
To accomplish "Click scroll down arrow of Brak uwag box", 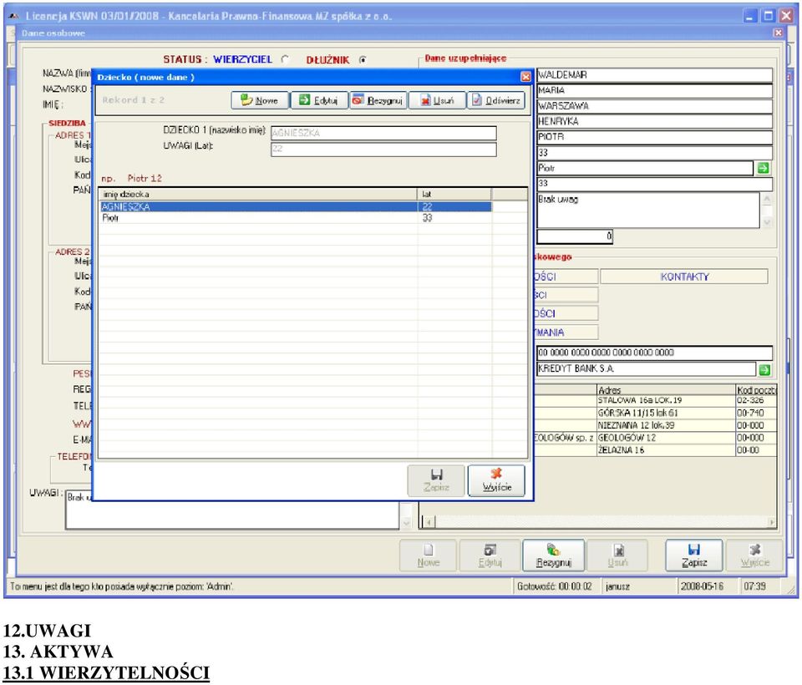I will coord(767,222).
